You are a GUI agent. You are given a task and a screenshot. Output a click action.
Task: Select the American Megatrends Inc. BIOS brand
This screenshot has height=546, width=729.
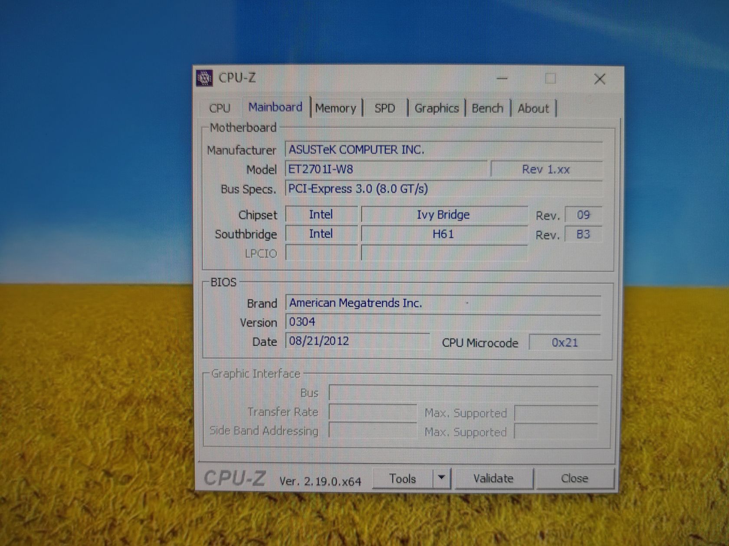[x=443, y=303]
